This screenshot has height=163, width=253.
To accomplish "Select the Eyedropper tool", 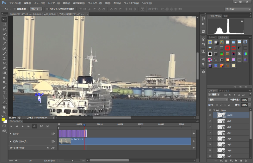I will (4, 44).
